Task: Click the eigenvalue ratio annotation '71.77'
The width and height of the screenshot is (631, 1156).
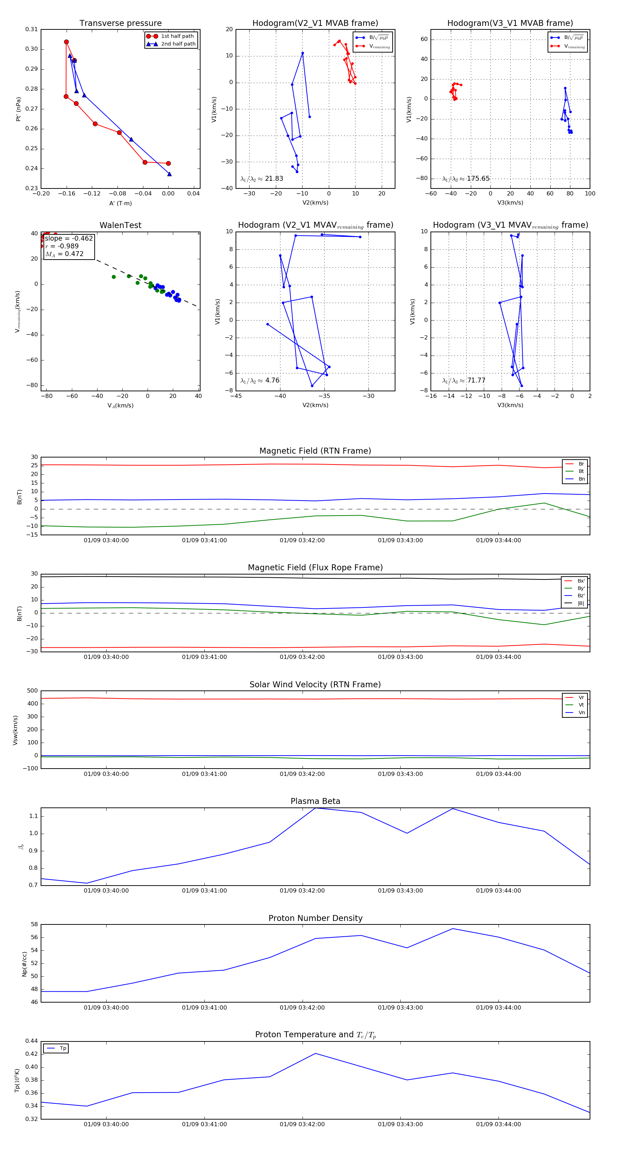Action: [x=464, y=380]
